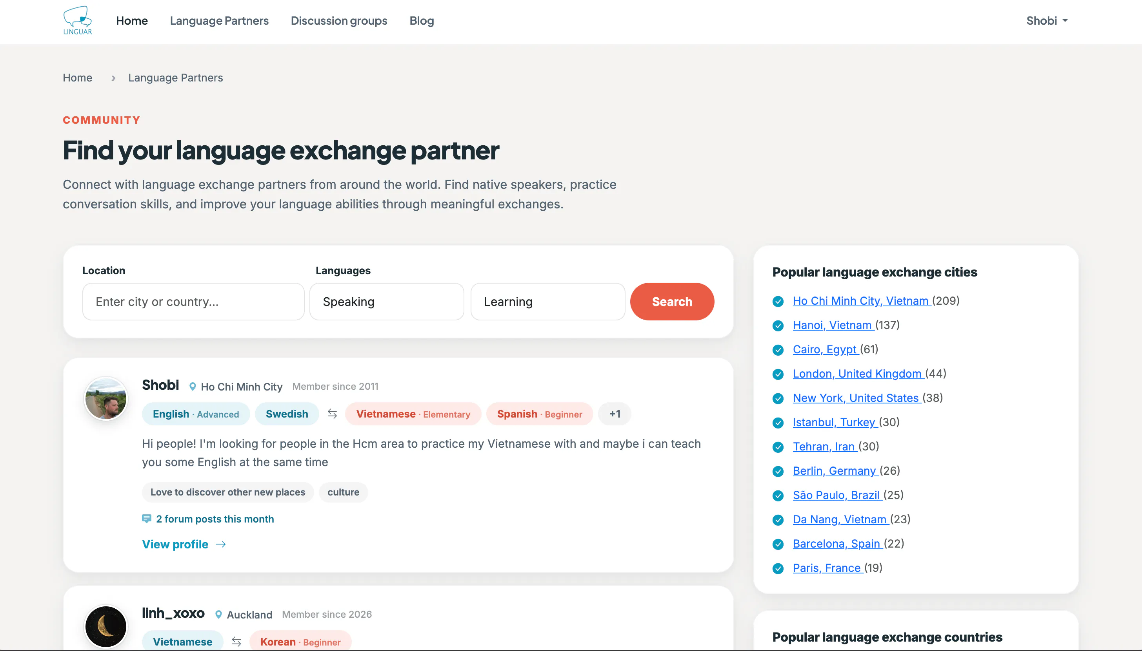Click the arrow next to View profile

coord(221,544)
